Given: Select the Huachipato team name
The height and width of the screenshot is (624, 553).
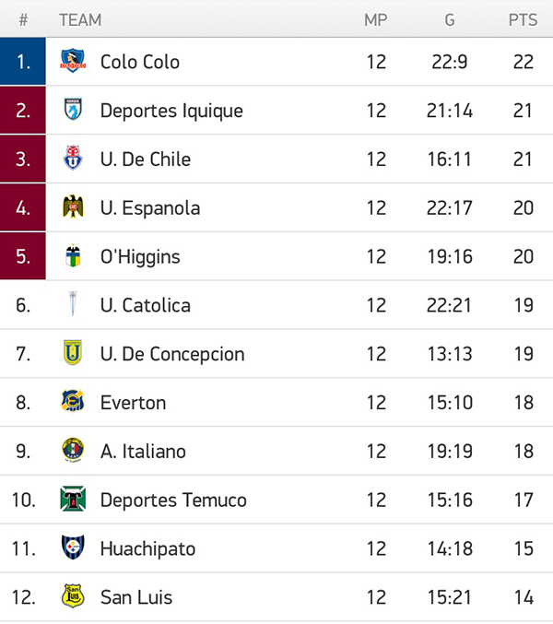Looking at the screenshot, I should [x=148, y=549].
